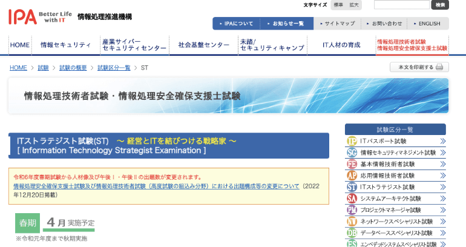
Task: Click HOME breadcrumb link
Action: (x=18, y=68)
